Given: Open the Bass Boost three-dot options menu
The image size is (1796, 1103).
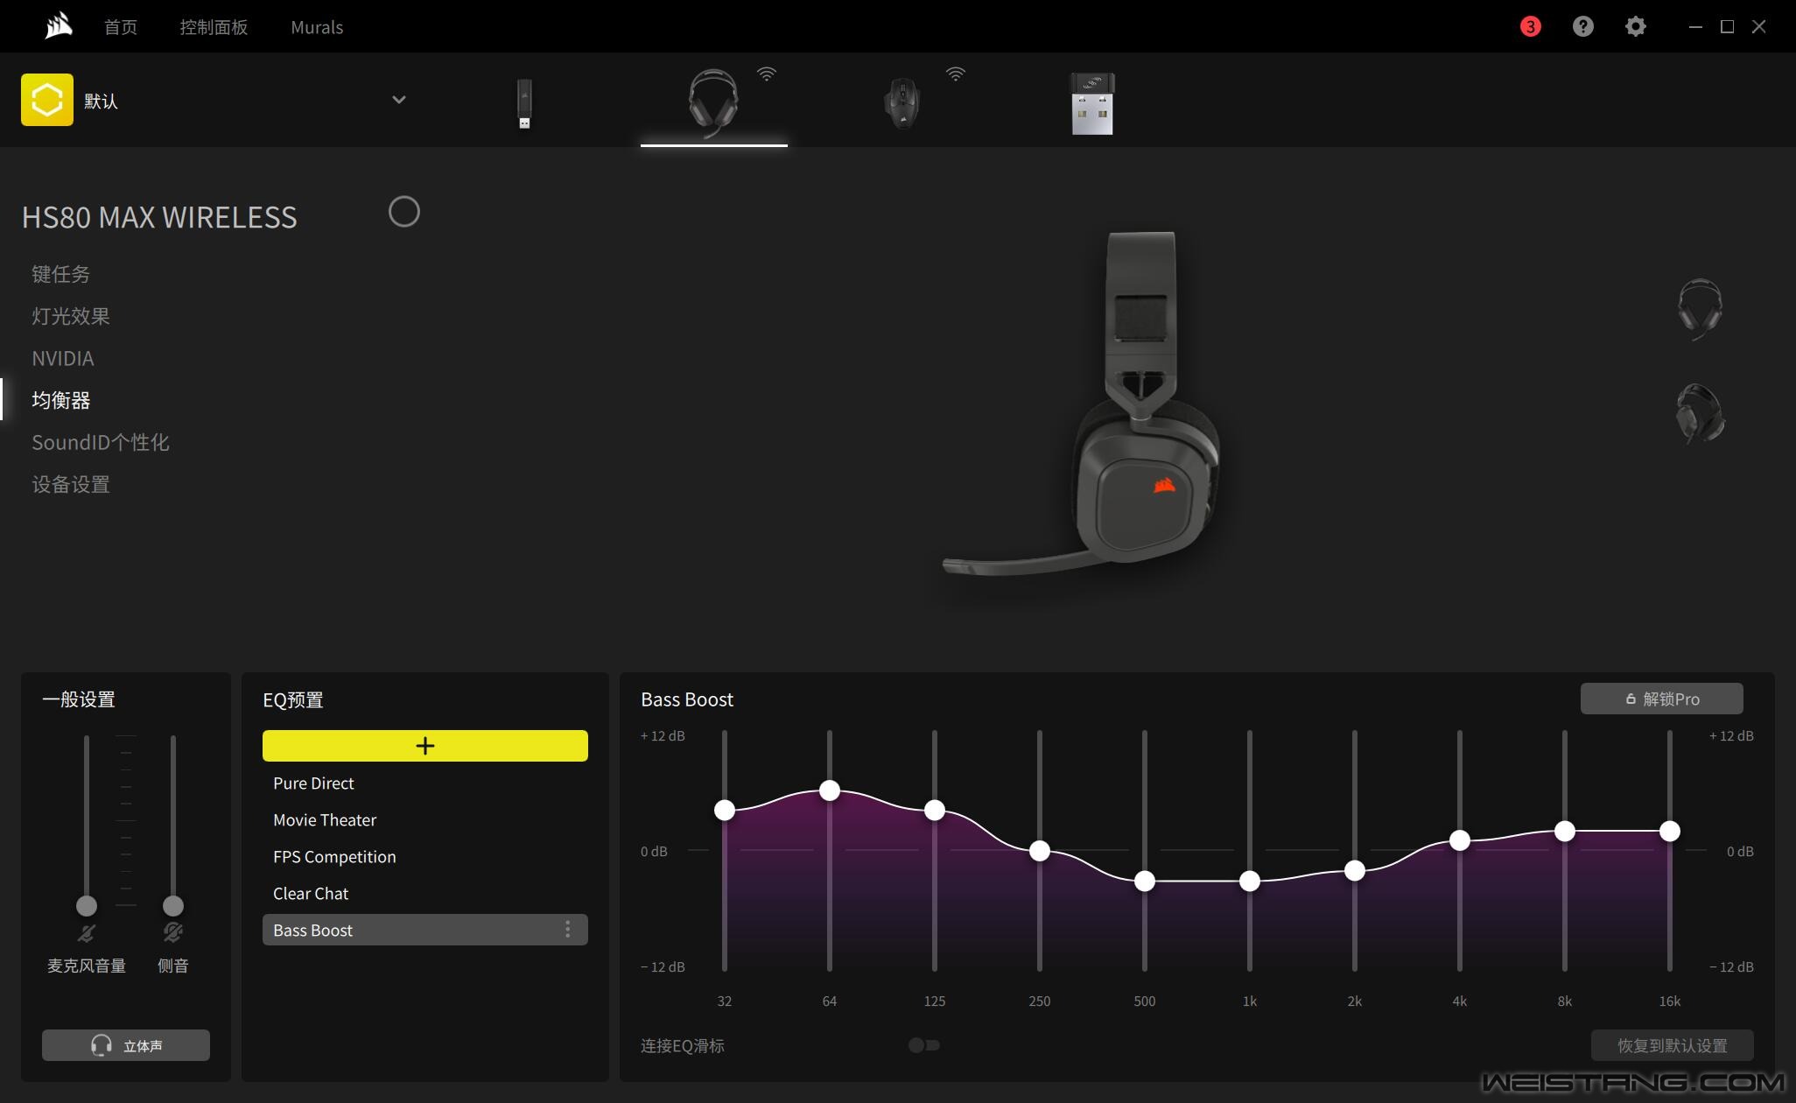Looking at the screenshot, I should point(567,930).
